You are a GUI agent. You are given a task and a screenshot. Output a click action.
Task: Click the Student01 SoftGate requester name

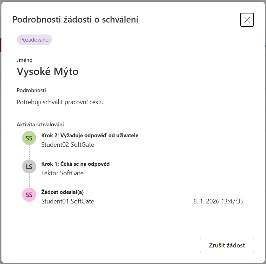point(68,201)
